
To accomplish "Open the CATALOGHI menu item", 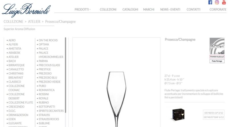I will tap(130, 9).
